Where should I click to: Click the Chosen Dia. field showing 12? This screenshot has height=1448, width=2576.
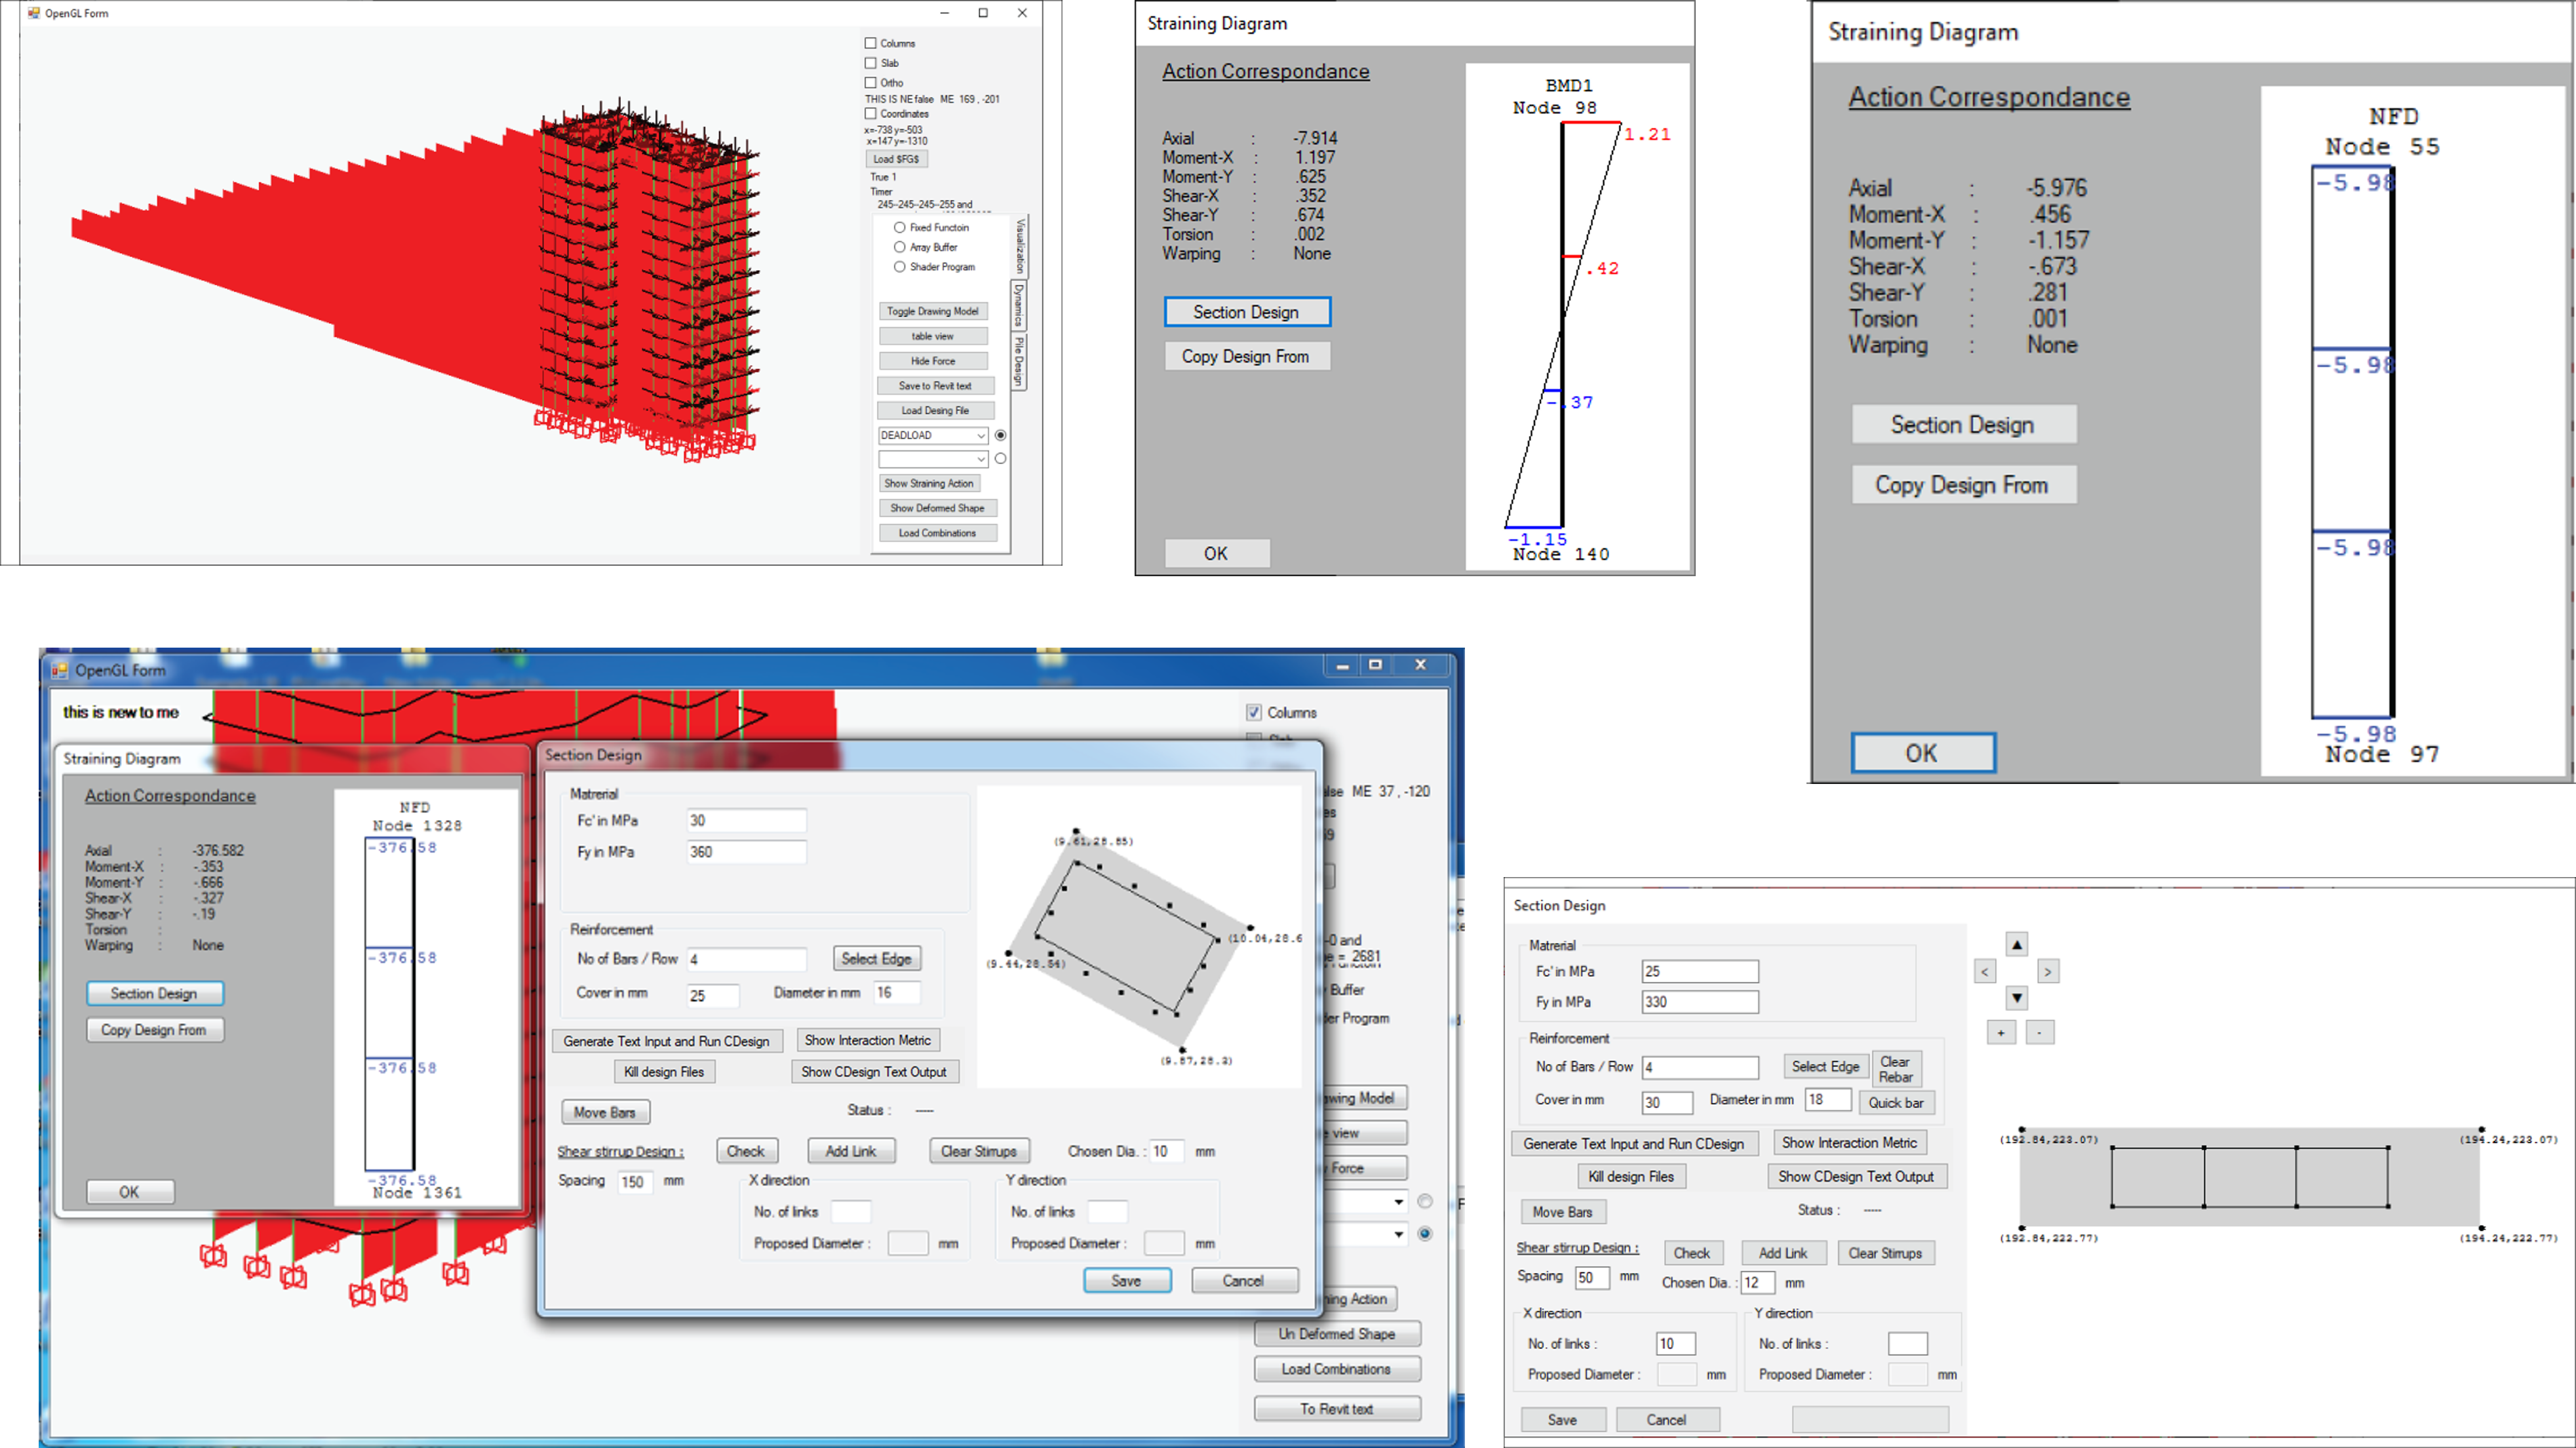click(x=1758, y=1283)
